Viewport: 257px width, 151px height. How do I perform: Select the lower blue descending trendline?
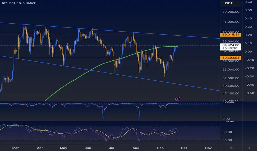(110, 73)
